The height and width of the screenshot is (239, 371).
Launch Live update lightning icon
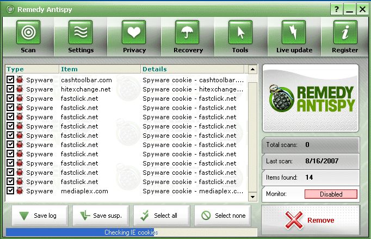294,32
